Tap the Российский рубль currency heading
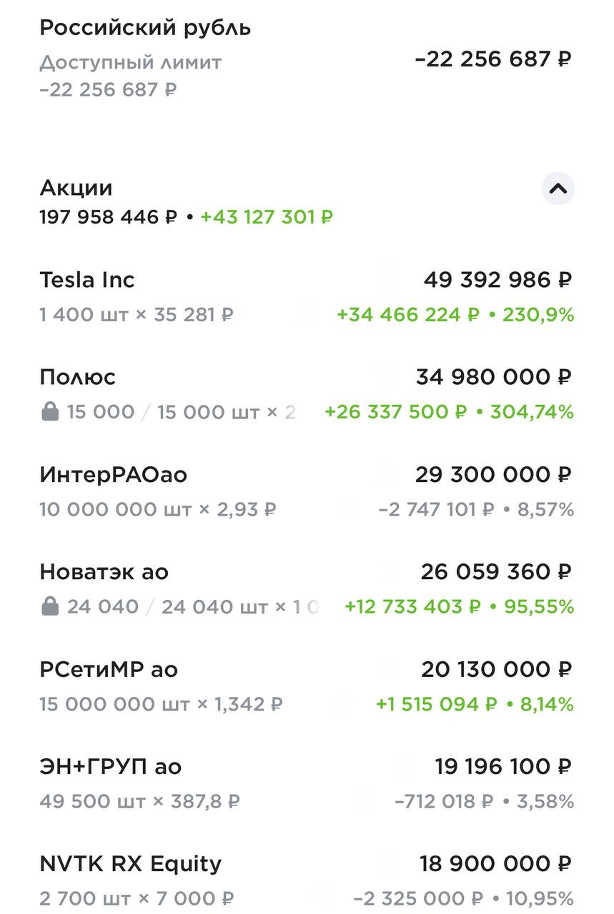Screen dimensions: 614x914 coord(145,28)
